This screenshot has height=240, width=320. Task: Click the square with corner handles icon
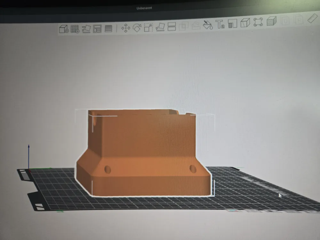pos(258,22)
